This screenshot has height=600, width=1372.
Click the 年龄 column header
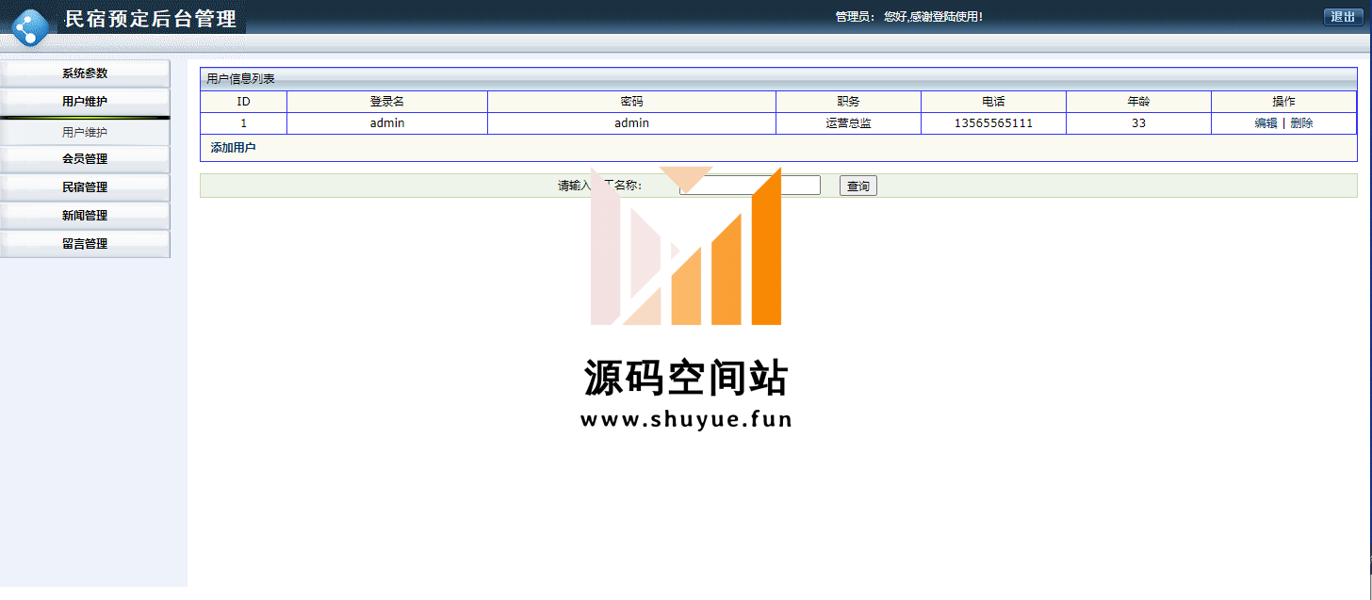(1138, 102)
